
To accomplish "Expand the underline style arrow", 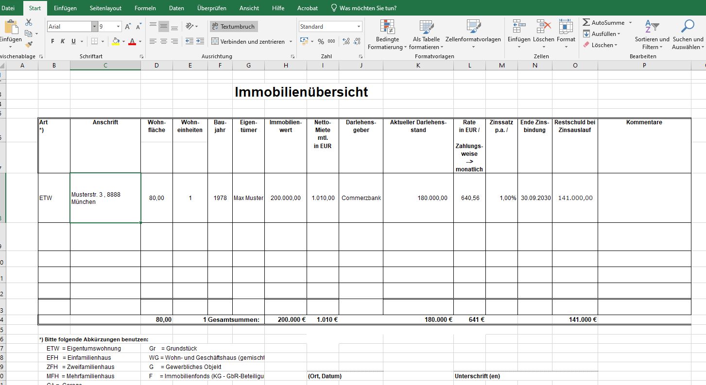I will click(x=81, y=42).
